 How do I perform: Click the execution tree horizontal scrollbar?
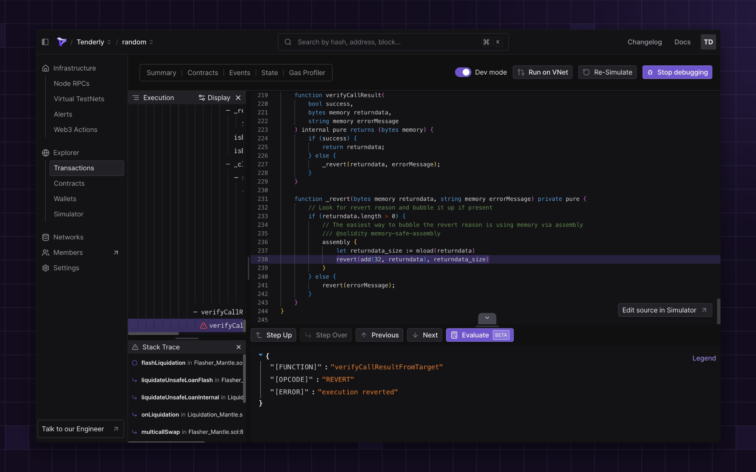pos(153,333)
